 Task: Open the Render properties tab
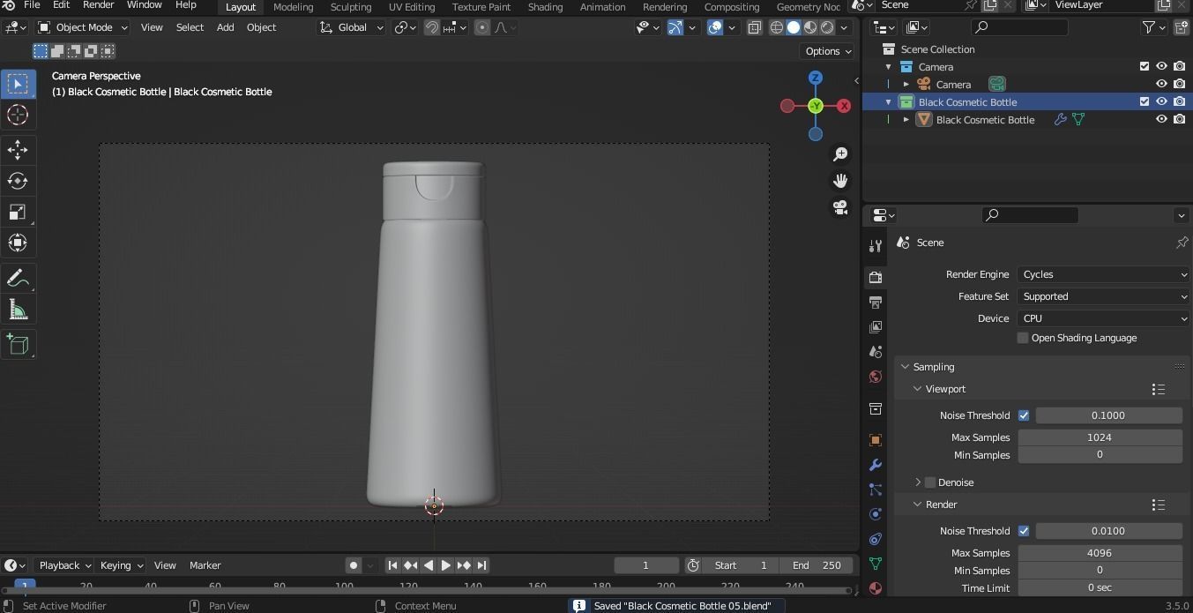tap(875, 277)
